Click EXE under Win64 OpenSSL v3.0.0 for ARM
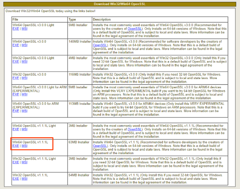Image resolution: width=240 pixels, height=189 pixels. [x=16, y=111]
